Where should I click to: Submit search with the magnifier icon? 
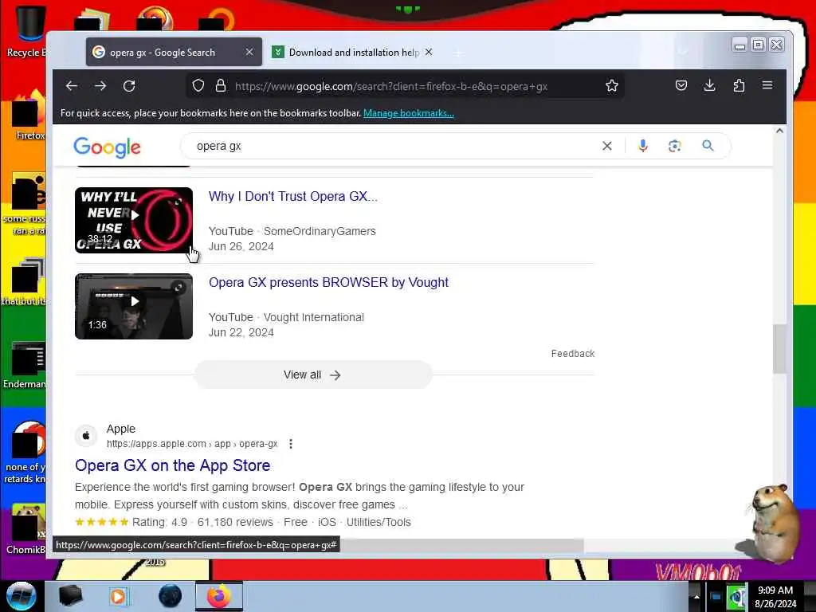click(x=708, y=147)
